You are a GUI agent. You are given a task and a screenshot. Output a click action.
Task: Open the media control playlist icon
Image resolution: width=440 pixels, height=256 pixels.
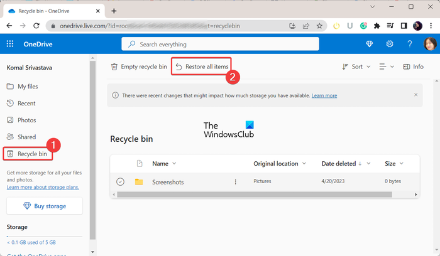(x=390, y=26)
